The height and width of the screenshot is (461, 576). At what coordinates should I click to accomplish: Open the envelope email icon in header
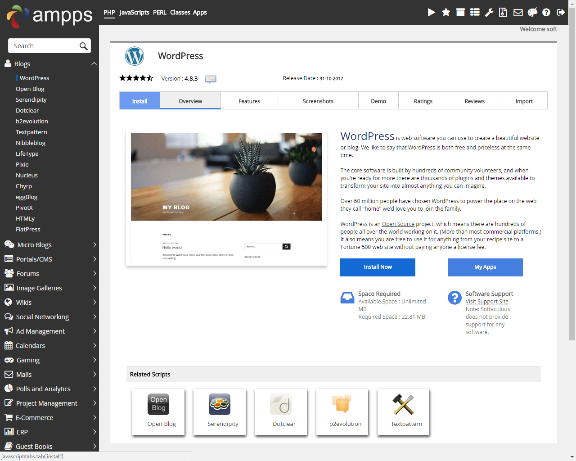(x=518, y=12)
